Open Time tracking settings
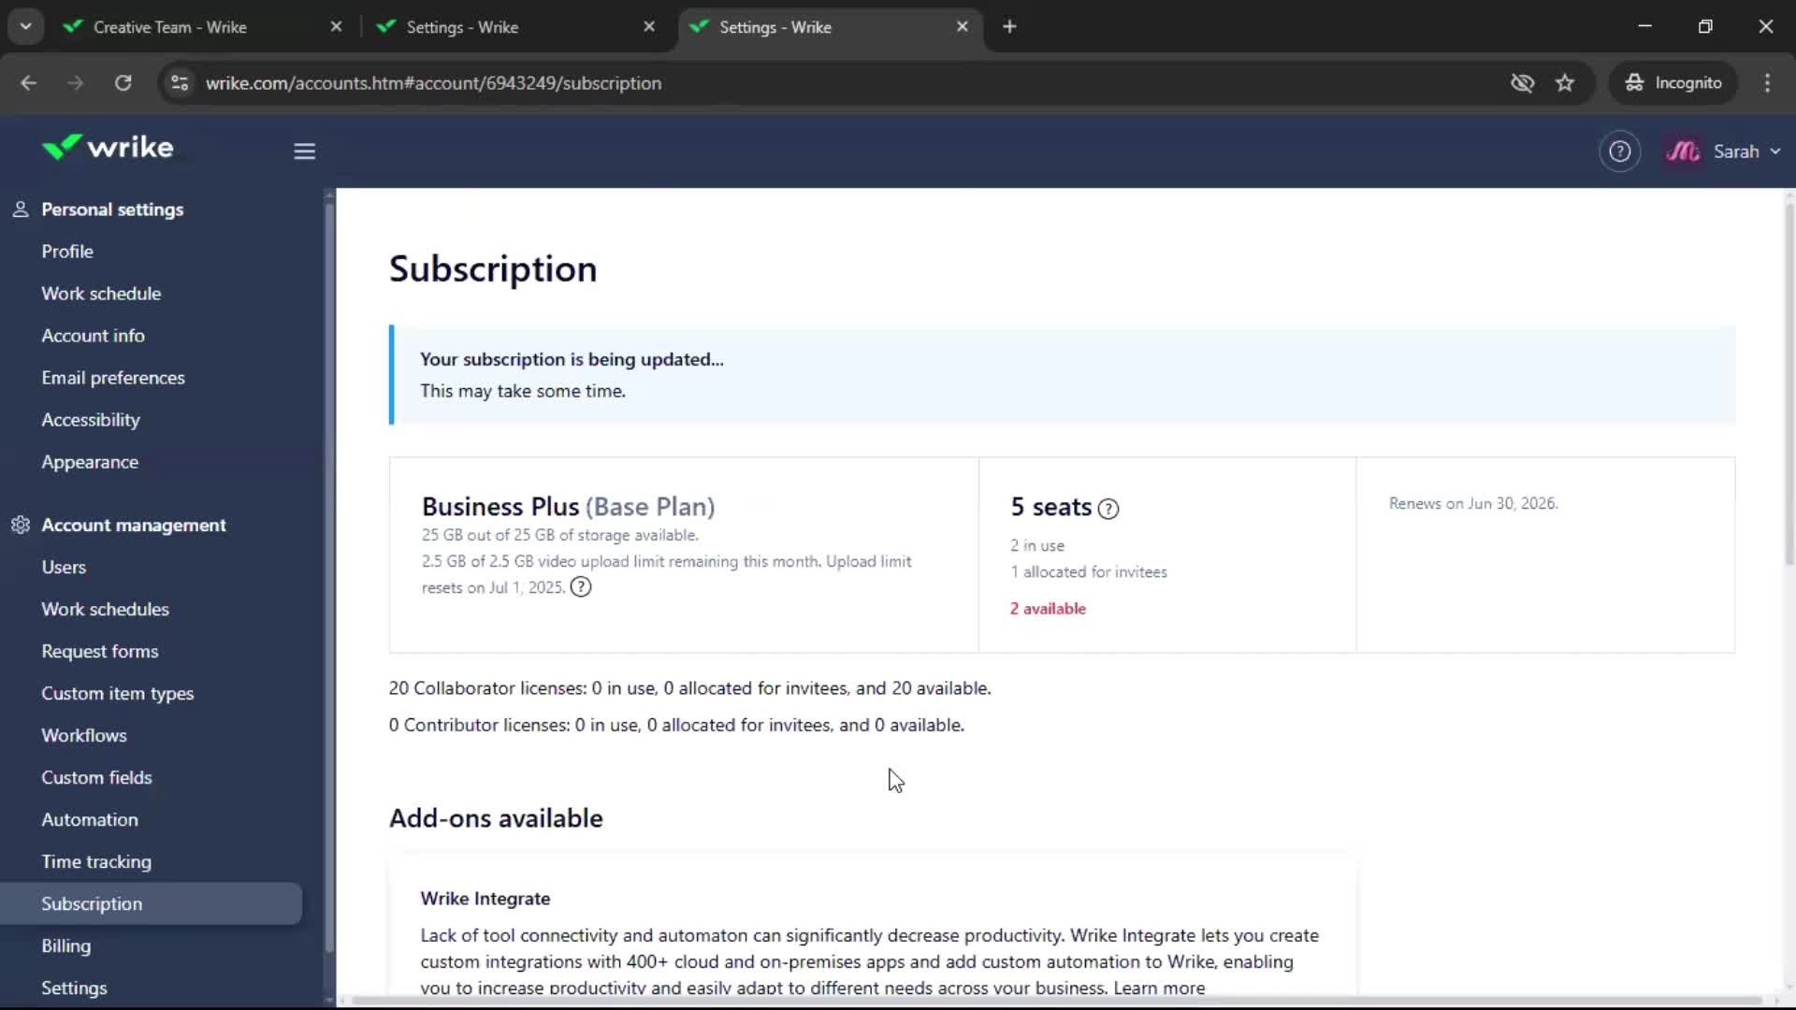This screenshot has height=1010, width=1796. coord(96,862)
